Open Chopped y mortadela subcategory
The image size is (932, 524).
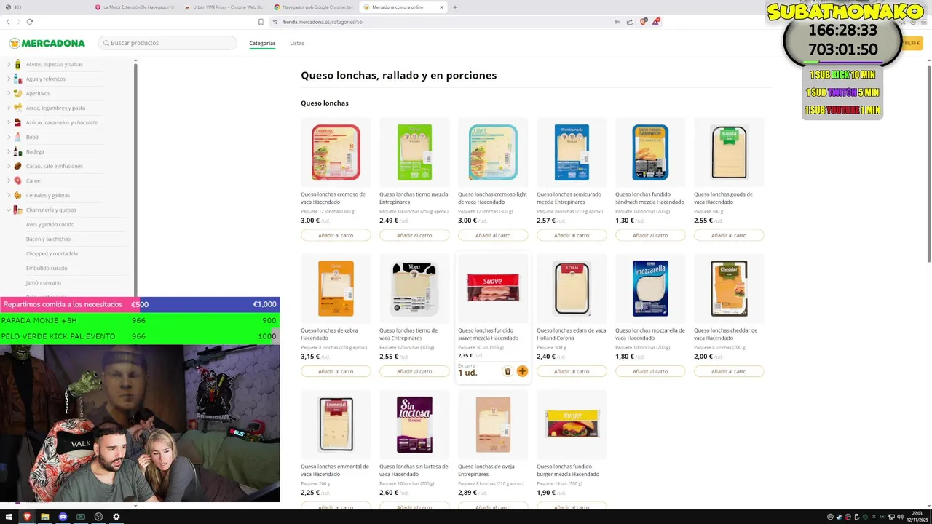coord(52,253)
